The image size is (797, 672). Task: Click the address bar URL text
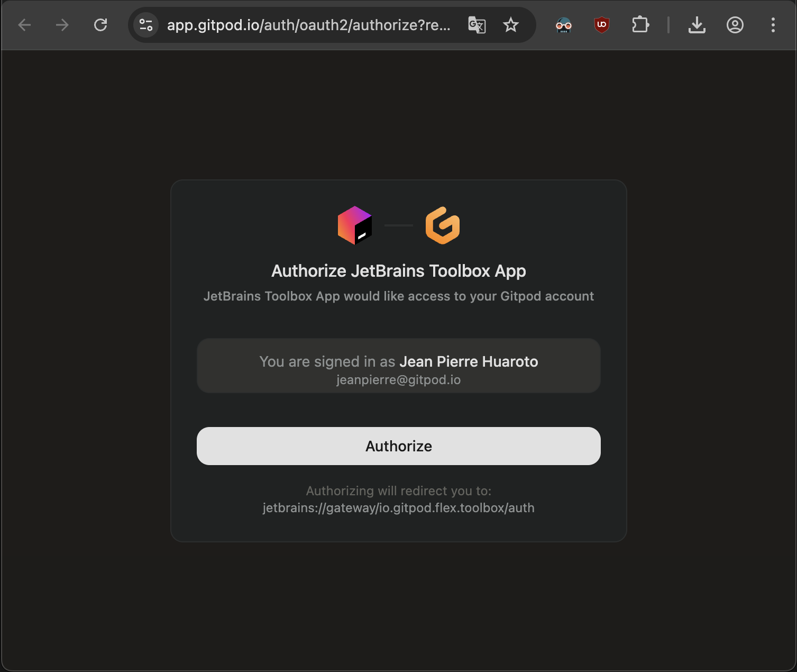coord(309,25)
